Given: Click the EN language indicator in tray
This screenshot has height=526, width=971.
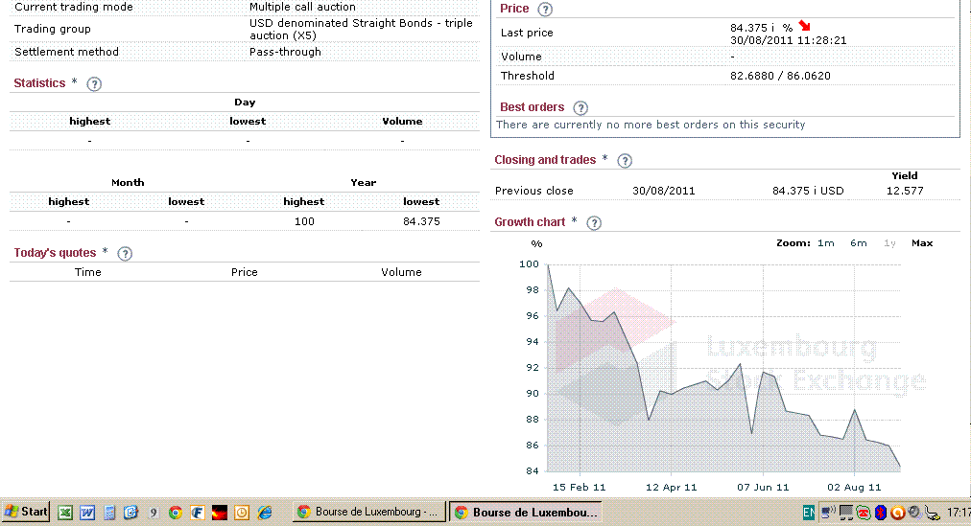Looking at the screenshot, I should tap(809, 513).
